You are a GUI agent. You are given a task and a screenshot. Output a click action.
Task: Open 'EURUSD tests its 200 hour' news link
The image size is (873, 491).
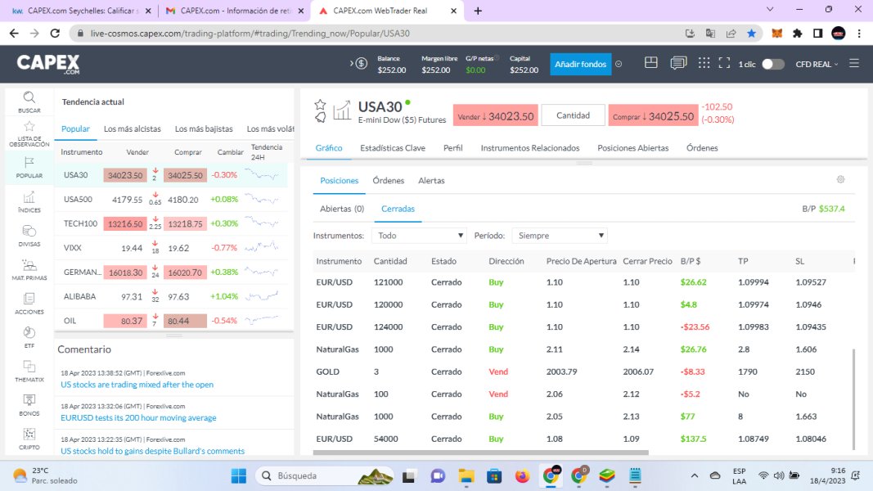[138, 417]
